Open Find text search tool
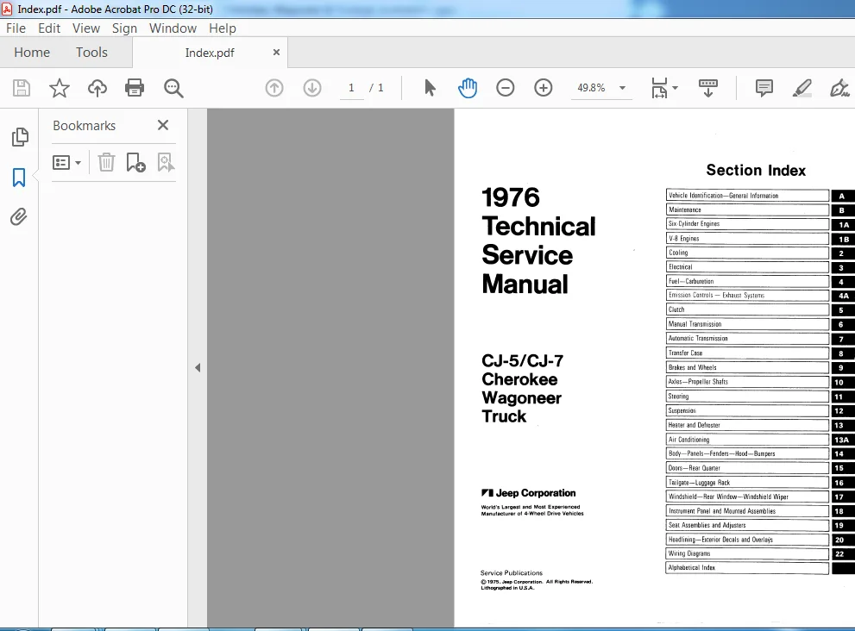855x631 pixels. pyautogui.click(x=173, y=88)
